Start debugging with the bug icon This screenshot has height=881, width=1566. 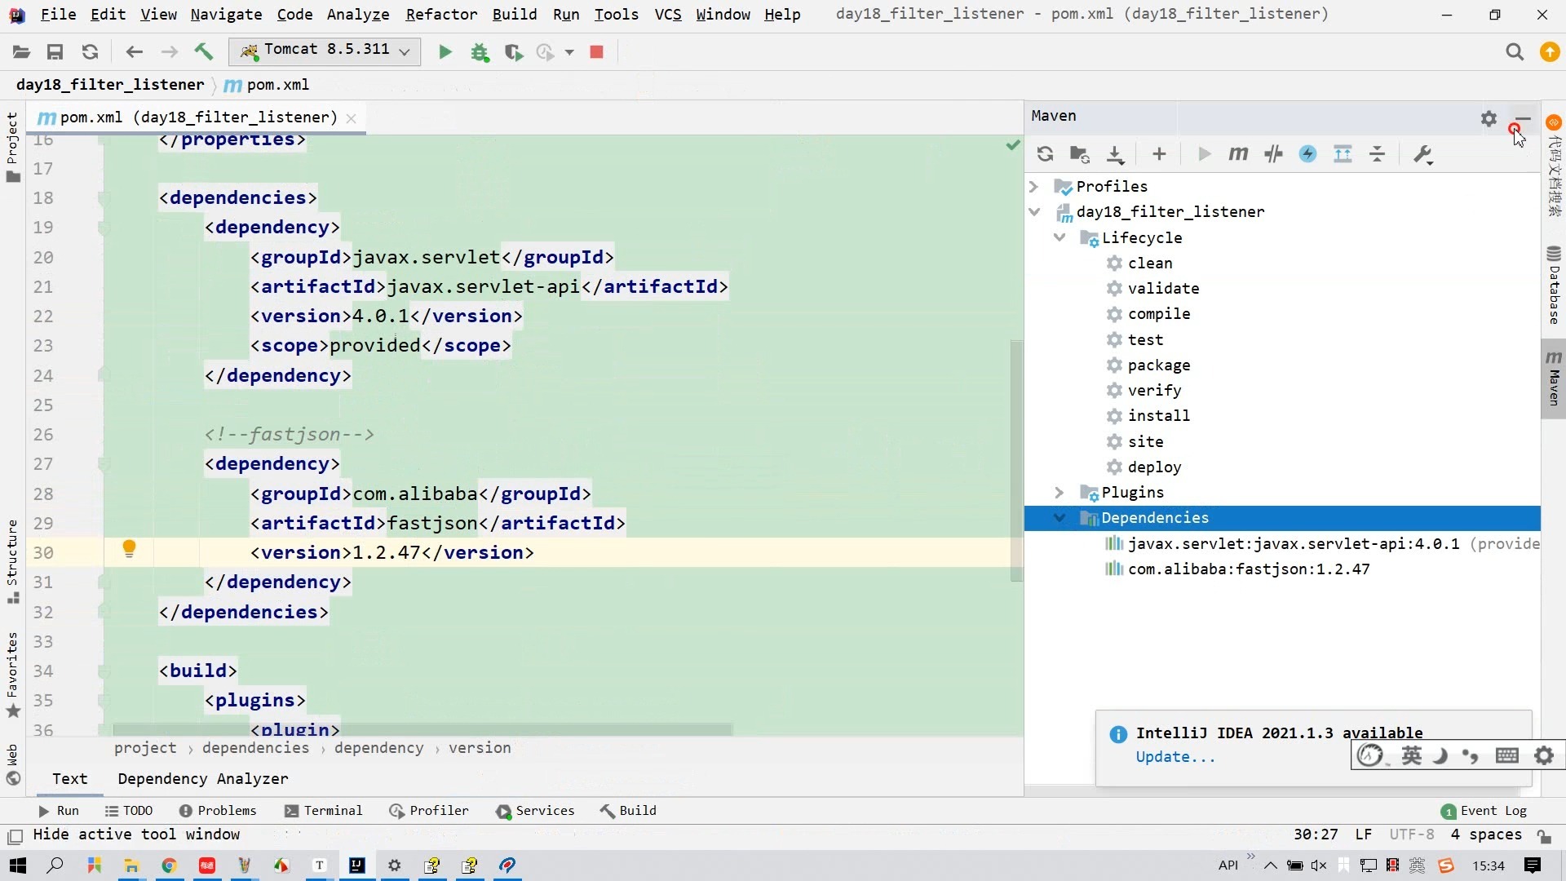pos(480,51)
